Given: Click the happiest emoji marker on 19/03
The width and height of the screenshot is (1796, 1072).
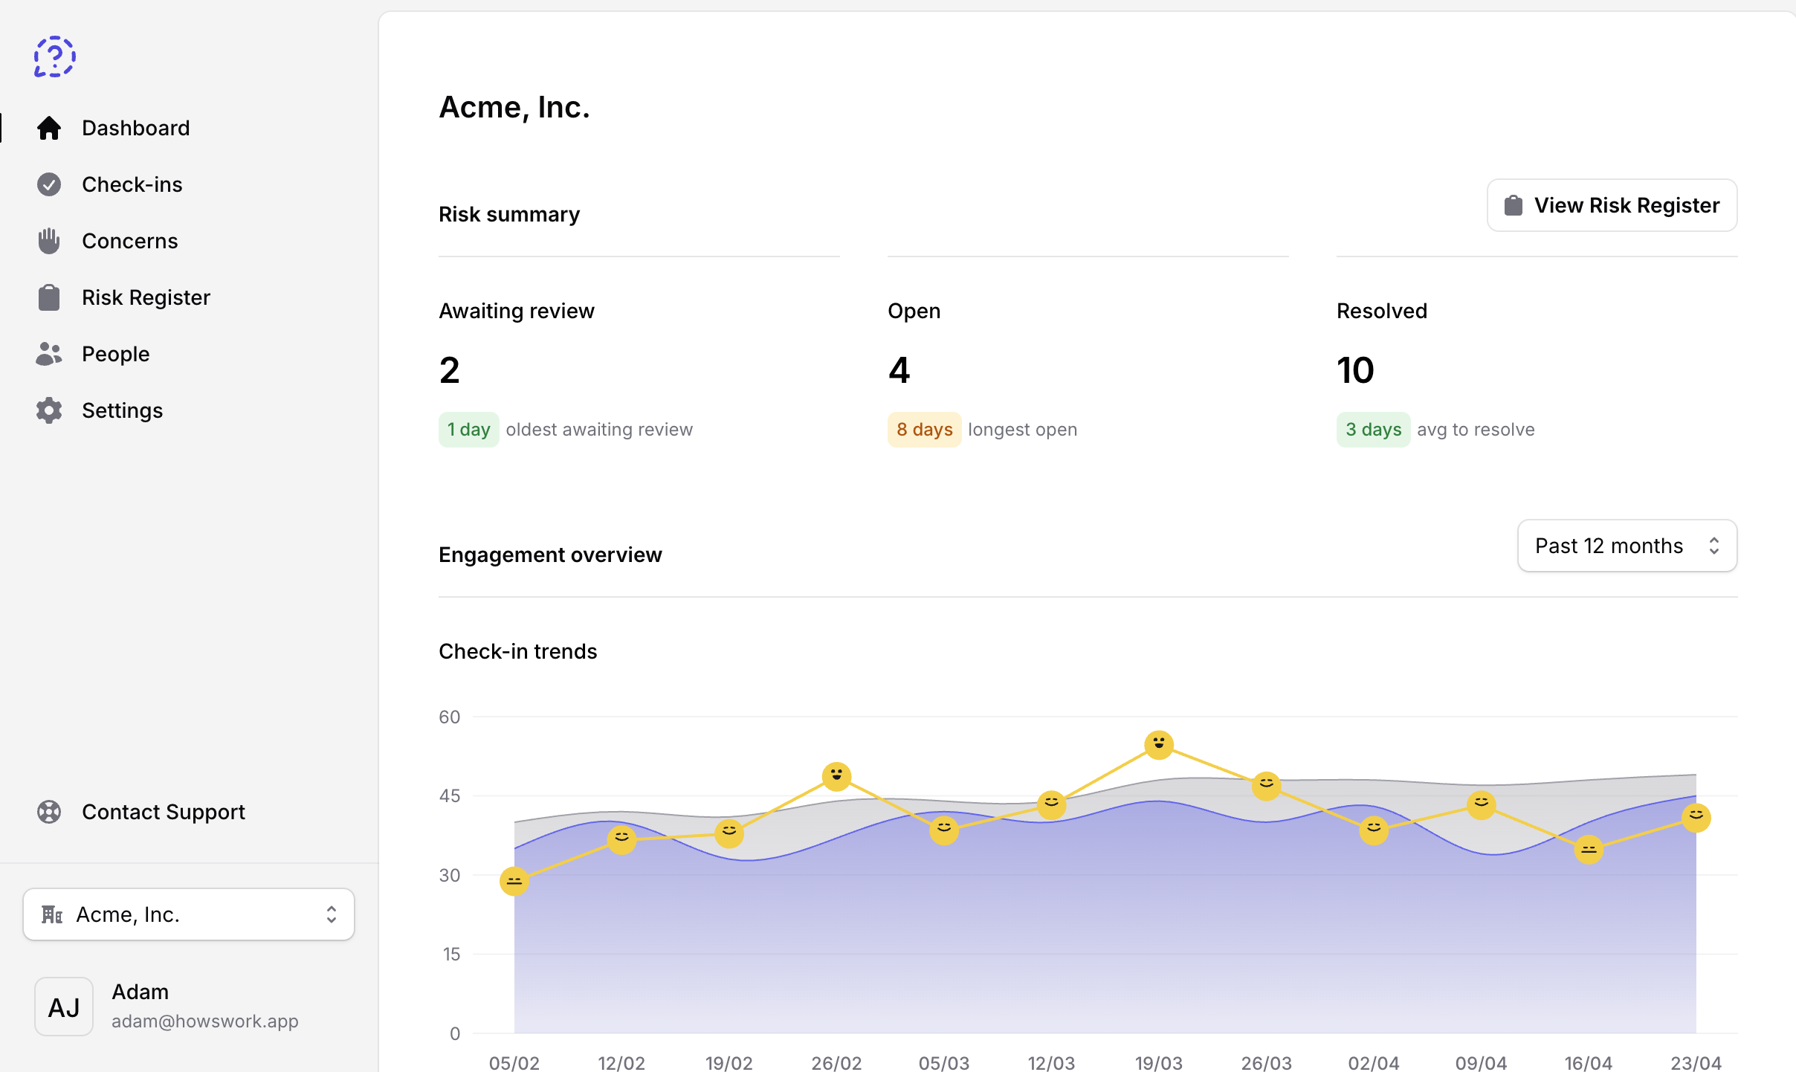Looking at the screenshot, I should [x=1159, y=743].
